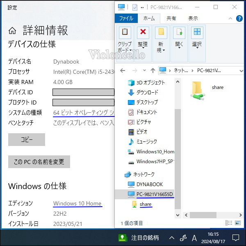Go back in Explorer navigation
Viewport: 246px width, 246px height.
click(123, 71)
